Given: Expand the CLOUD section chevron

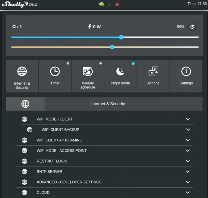Looking at the screenshot, I should [188, 193].
